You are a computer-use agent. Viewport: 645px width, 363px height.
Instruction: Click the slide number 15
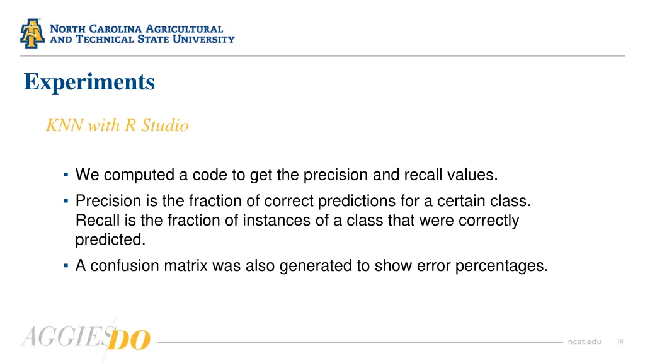[x=620, y=342]
